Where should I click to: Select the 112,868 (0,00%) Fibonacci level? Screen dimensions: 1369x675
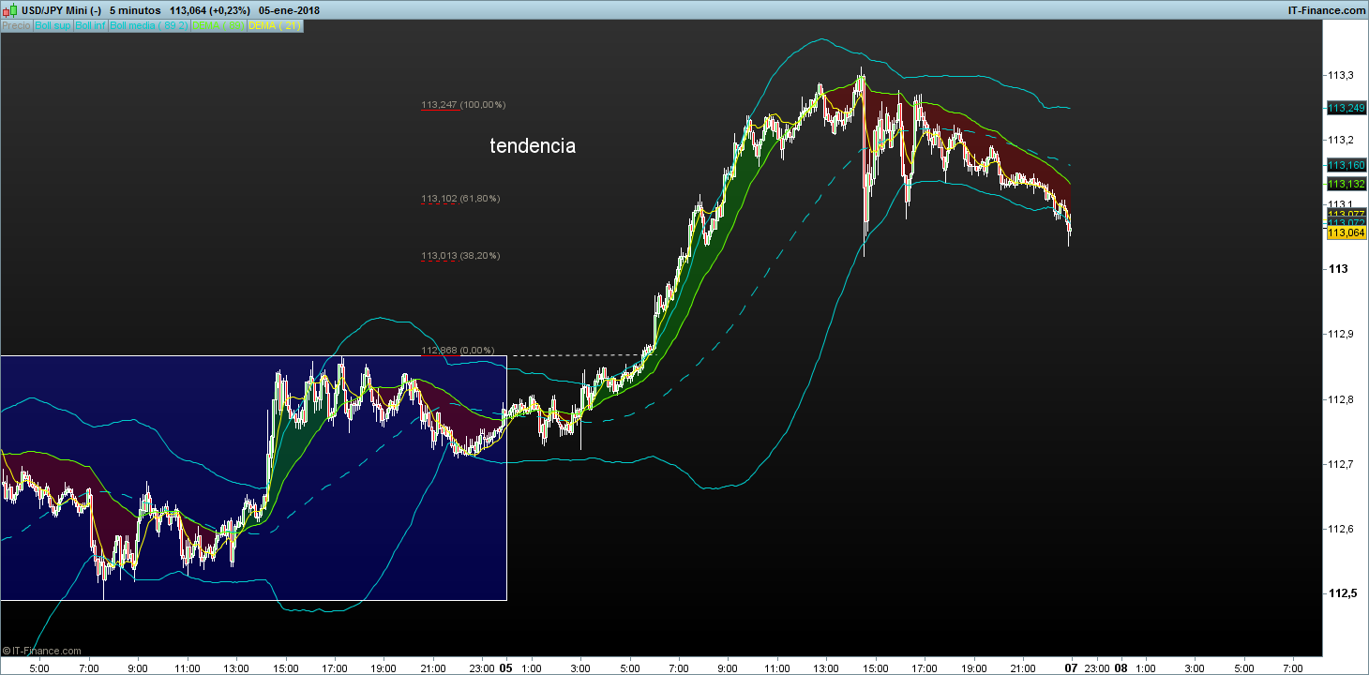pos(456,351)
